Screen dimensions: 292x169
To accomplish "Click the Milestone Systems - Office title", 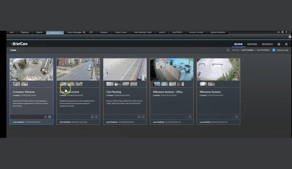I will (x=168, y=92).
